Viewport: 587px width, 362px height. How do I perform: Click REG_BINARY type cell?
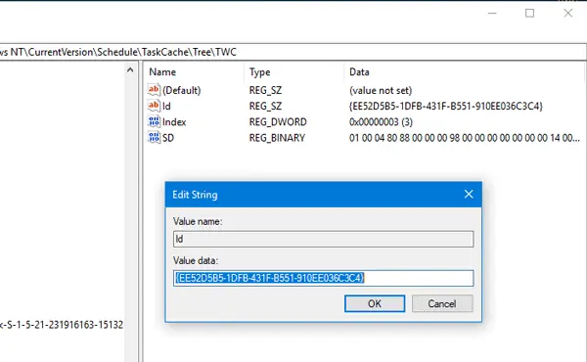277,138
